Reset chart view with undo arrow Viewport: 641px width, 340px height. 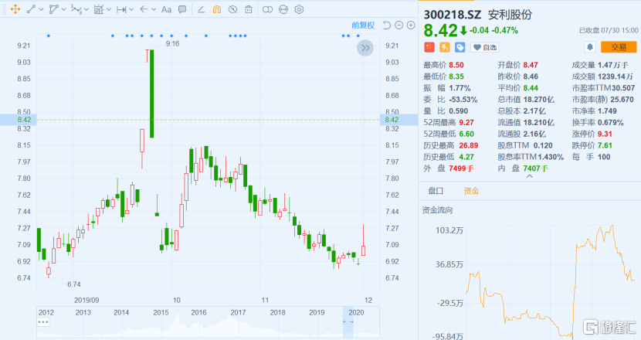tap(387, 25)
